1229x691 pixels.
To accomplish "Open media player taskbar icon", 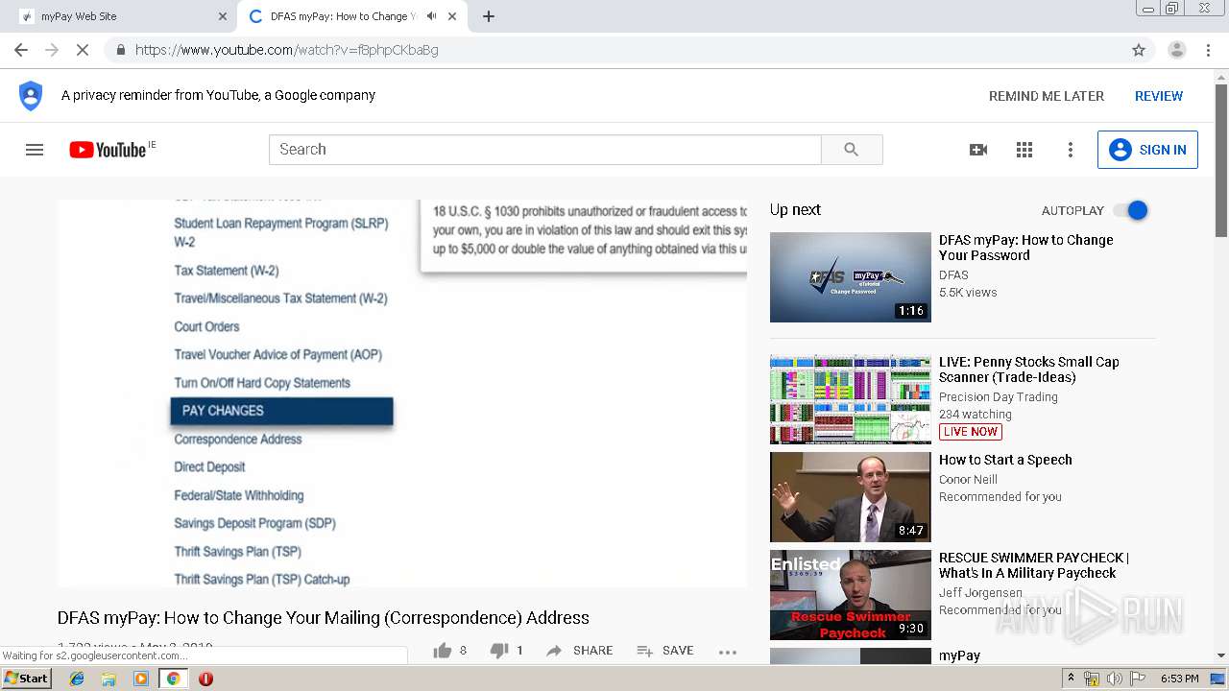I will (141, 679).
